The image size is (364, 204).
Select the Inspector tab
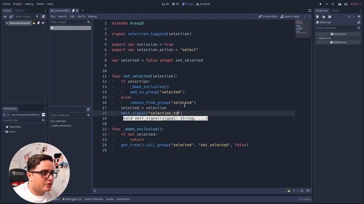point(322,11)
